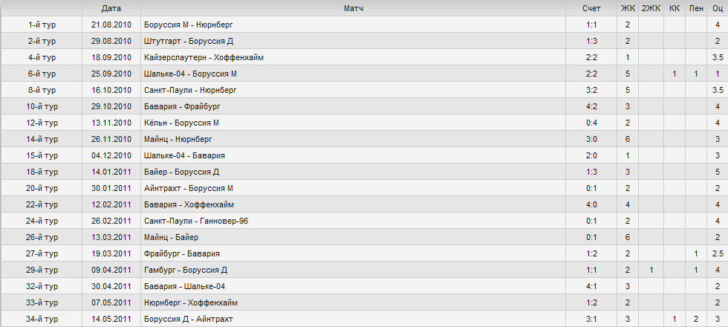Click the 6-й тур cell
Viewport: 728px width, 327px height.
(x=42, y=74)
